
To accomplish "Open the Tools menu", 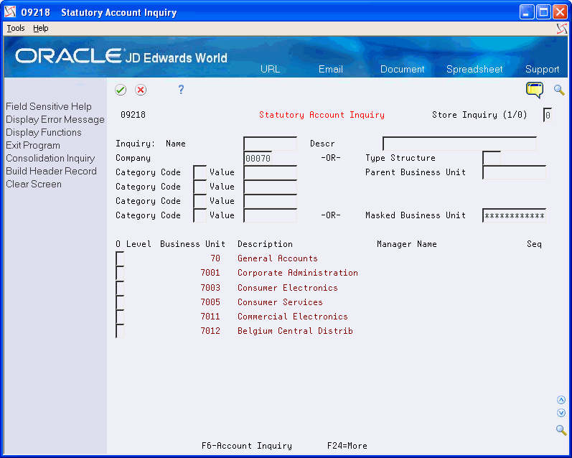I will pyautogui.click(x=16, y=28).
